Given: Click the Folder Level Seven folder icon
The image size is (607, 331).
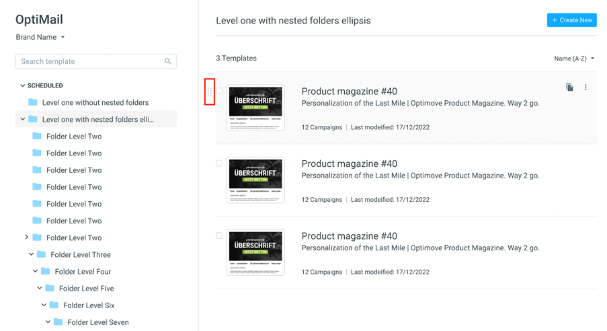Looking at the screenshot, I should coord(58,322).
